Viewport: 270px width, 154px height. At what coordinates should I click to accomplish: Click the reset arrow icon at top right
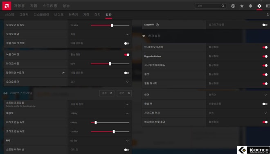[x=268, y=15]
